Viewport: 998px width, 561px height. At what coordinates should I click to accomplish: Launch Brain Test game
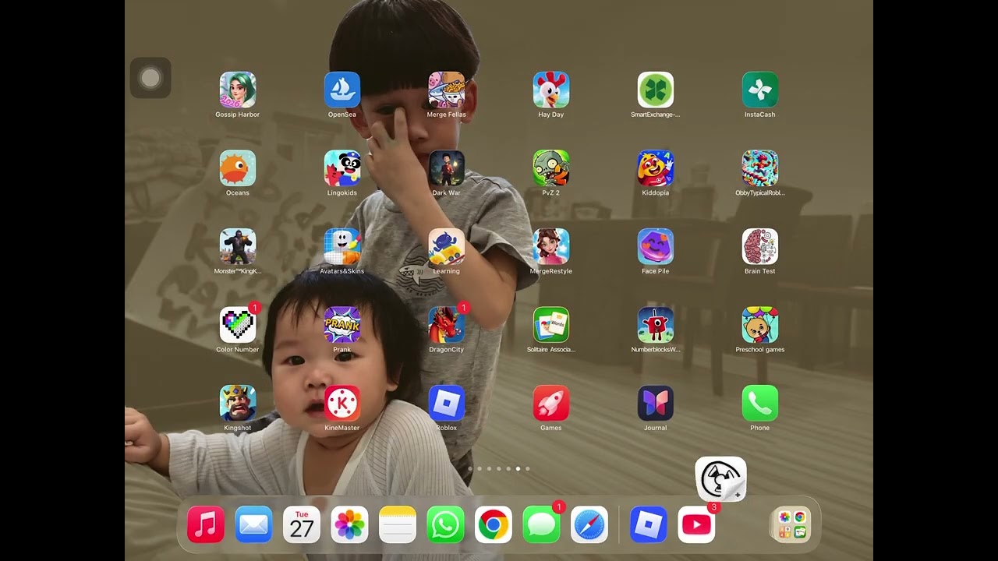click(760, 247)
